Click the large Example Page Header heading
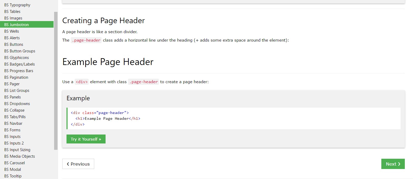 point(108,62)
